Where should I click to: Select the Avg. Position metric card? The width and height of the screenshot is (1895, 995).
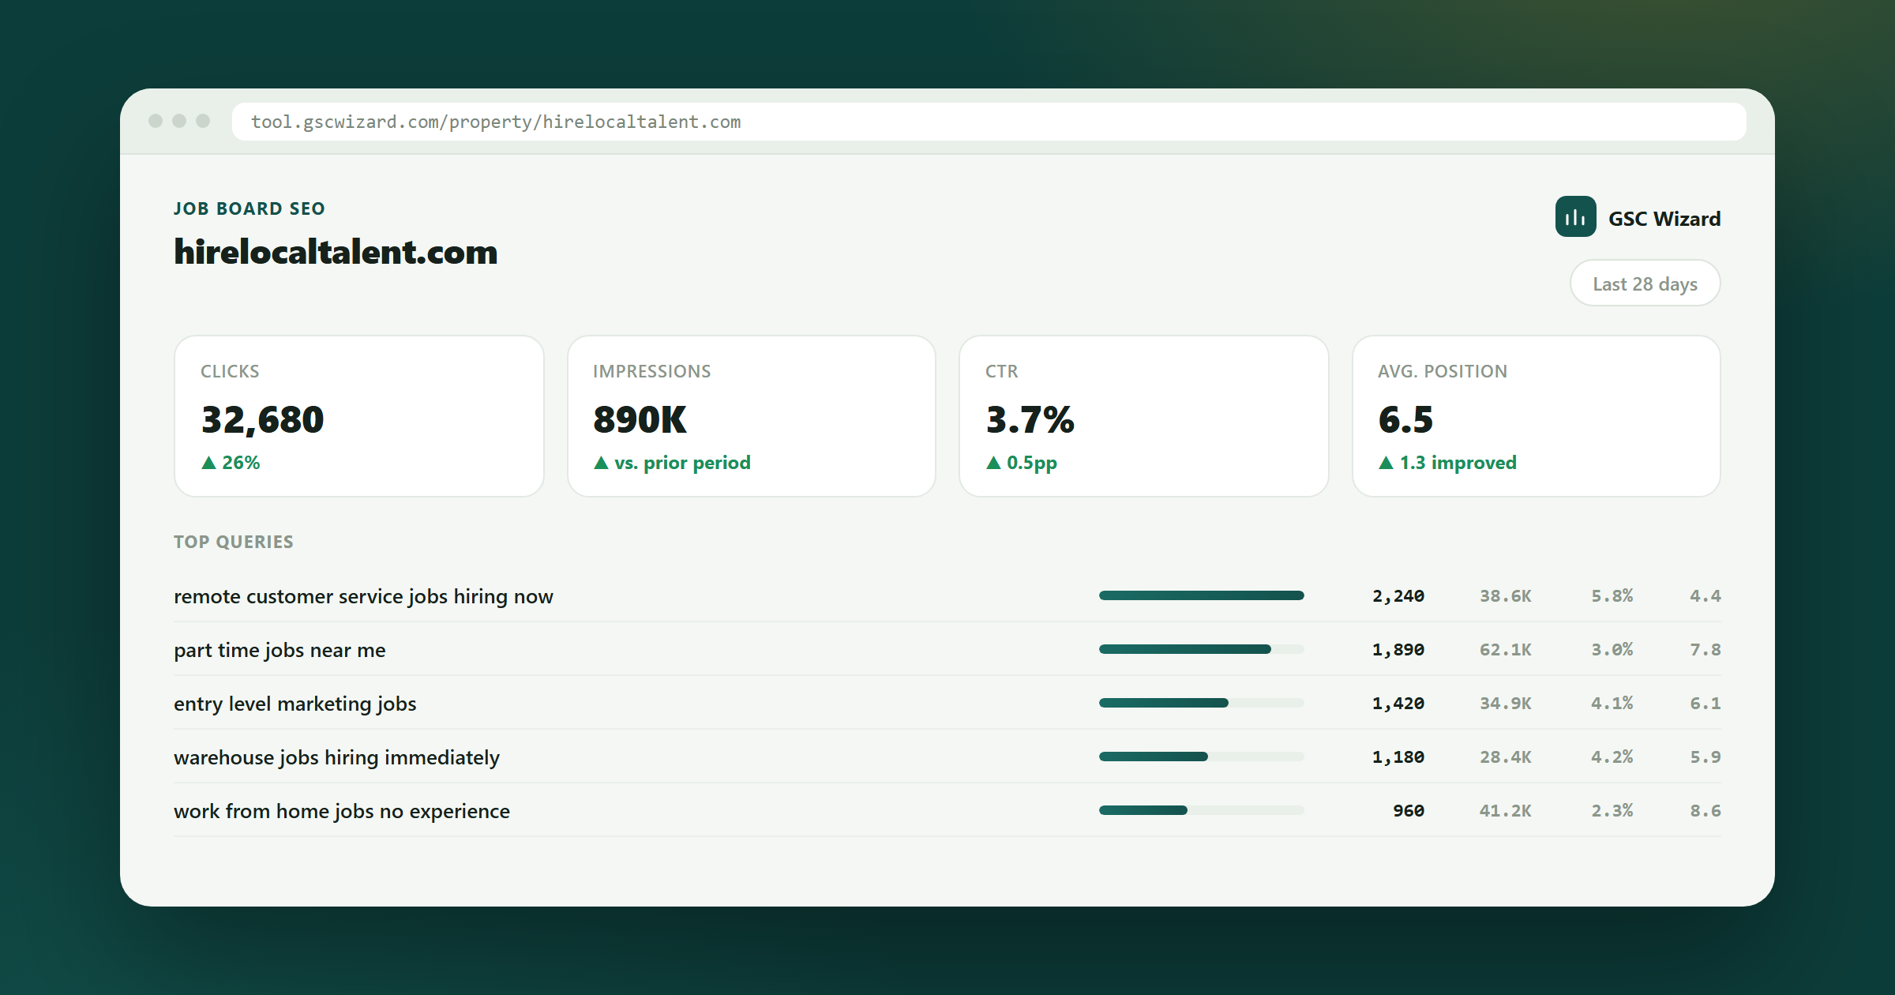pos(1537,416)
